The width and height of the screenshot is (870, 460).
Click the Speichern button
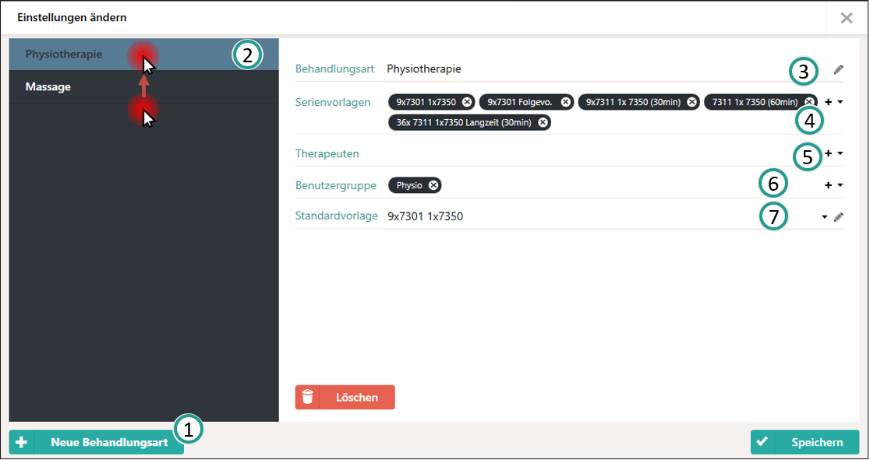tap(805, 442)
